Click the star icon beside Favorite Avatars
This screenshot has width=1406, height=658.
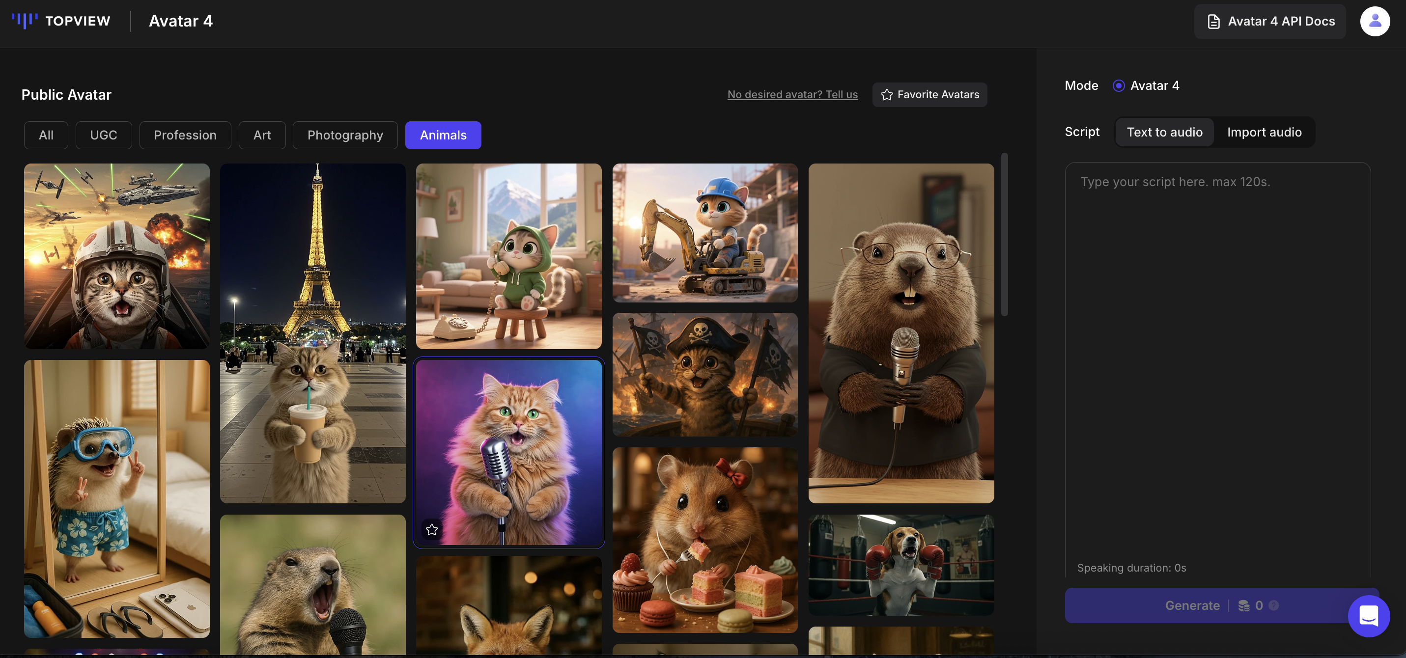(887, 94)
